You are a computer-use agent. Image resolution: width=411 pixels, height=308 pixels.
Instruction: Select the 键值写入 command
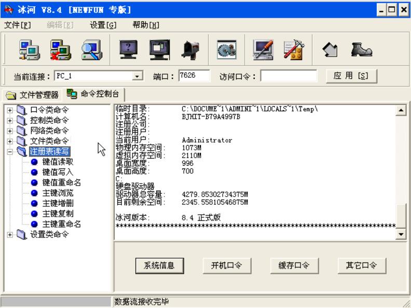click(58, 172)
